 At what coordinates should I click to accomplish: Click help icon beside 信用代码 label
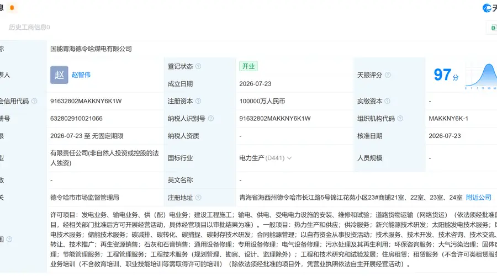click(x=34, y=101)
